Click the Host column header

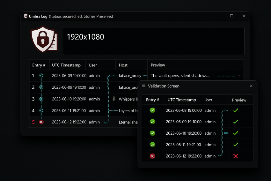pos(123,65)
